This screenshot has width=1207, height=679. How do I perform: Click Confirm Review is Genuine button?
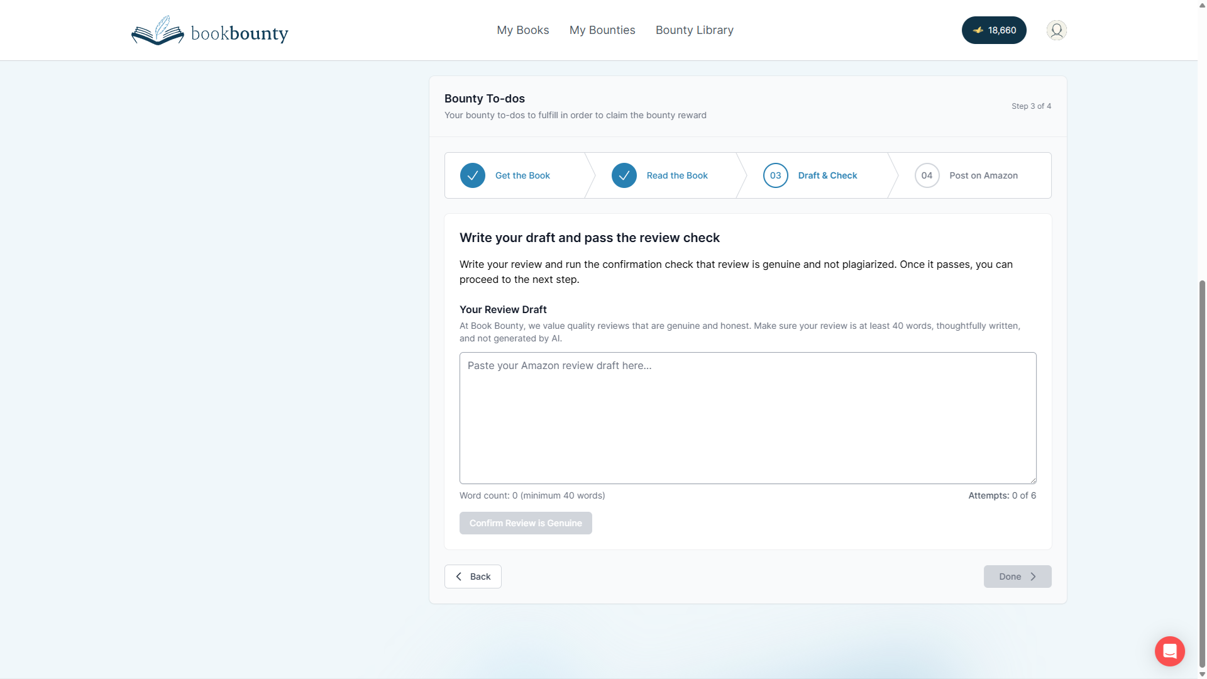click(x=526, y=523)
